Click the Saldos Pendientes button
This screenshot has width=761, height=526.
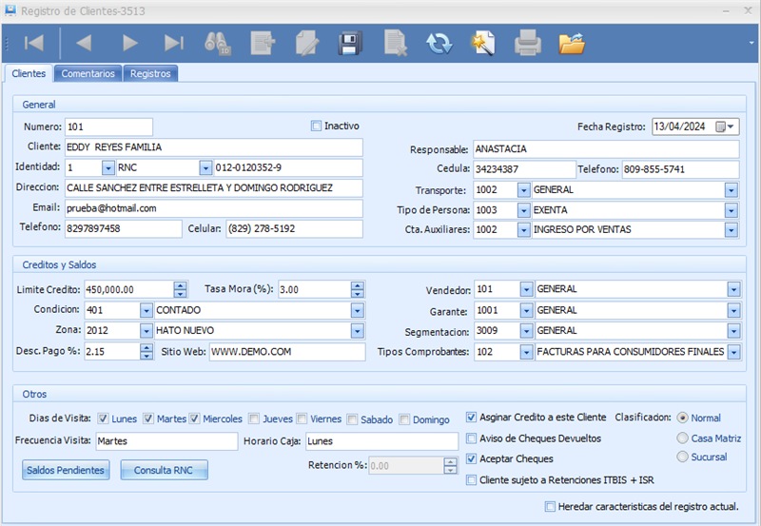[x=66, y=470]
